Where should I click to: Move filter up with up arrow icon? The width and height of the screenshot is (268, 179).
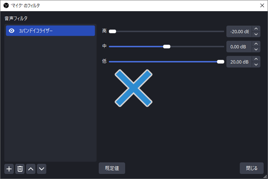pyautogui.click(x=31, y=169)
